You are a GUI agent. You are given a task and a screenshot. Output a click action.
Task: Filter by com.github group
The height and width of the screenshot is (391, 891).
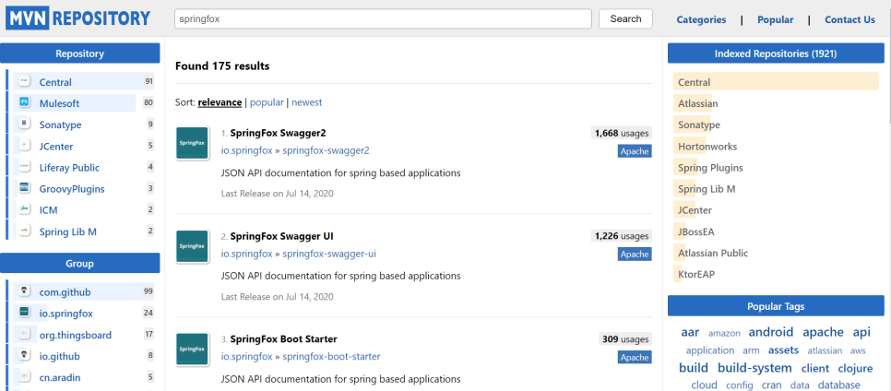pyautogui.click(x=65, y=292)
